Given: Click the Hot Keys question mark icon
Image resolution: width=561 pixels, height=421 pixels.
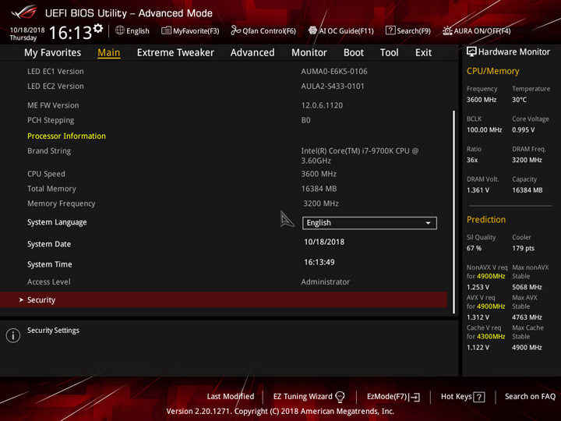Looking at the screenshot, I should pyautogui.click(x=479, y=397).
